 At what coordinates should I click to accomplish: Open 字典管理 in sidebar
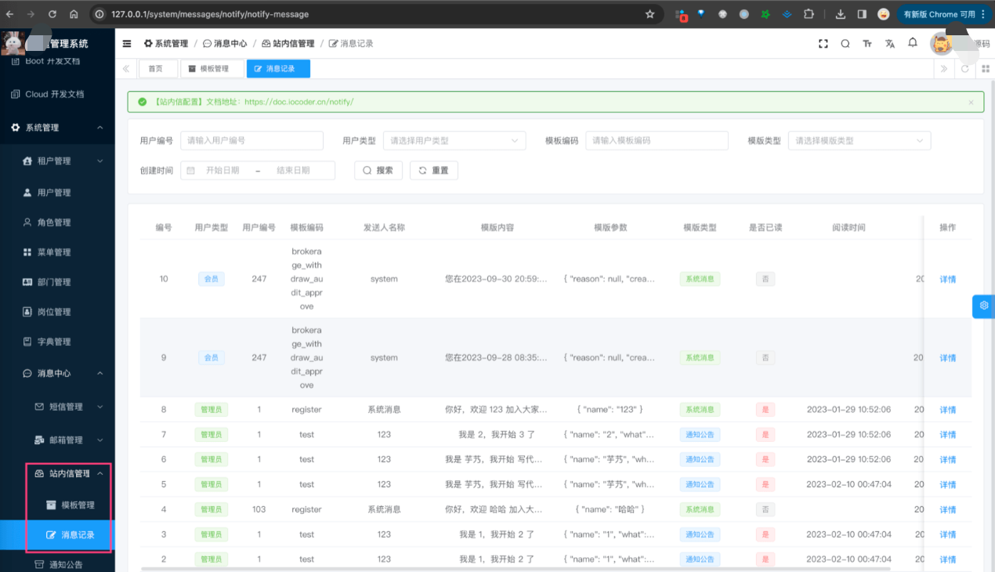57,342
